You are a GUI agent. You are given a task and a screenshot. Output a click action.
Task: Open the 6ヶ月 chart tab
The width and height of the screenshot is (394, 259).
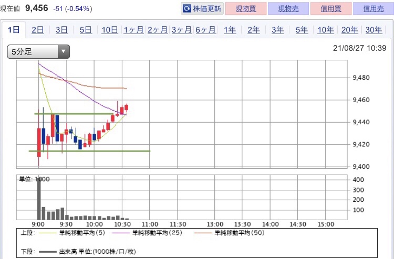pos(205,30)
